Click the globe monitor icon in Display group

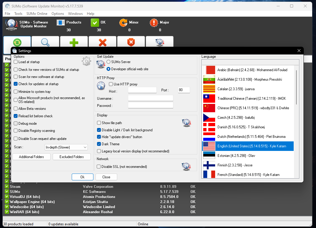[186, 123]
